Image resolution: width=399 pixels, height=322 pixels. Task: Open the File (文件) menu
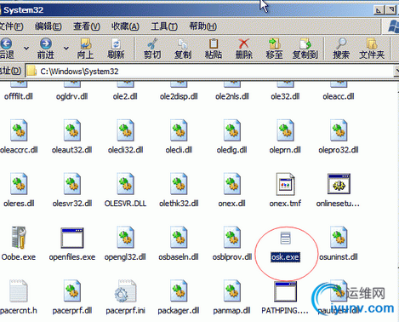11,26
